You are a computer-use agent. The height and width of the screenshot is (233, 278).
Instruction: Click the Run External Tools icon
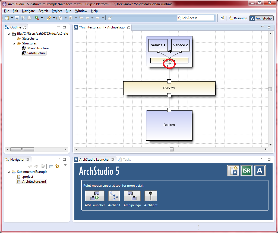click(x=37, y=18)
